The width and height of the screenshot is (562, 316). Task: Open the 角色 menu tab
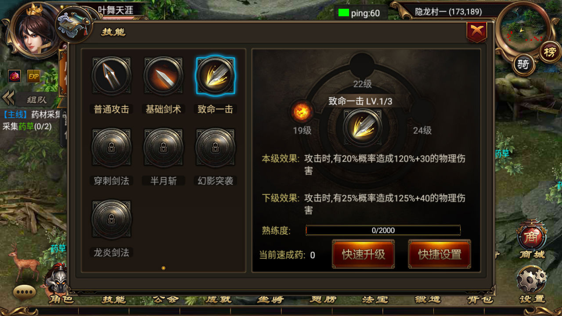[x=61, y=300]
